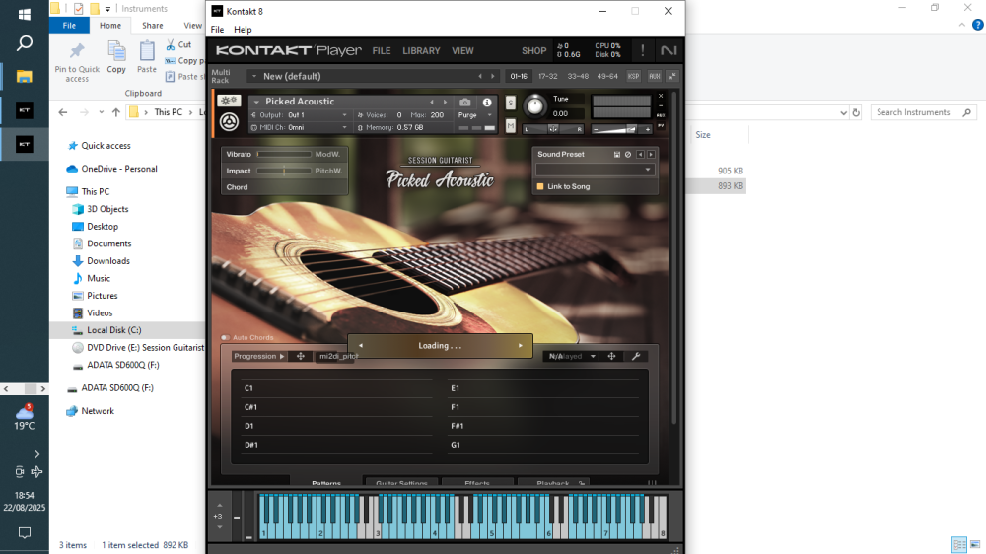Load previous instrument next to Picked Acoustic
This screenshot has height=554, width=986.
[x=432, y=102]
